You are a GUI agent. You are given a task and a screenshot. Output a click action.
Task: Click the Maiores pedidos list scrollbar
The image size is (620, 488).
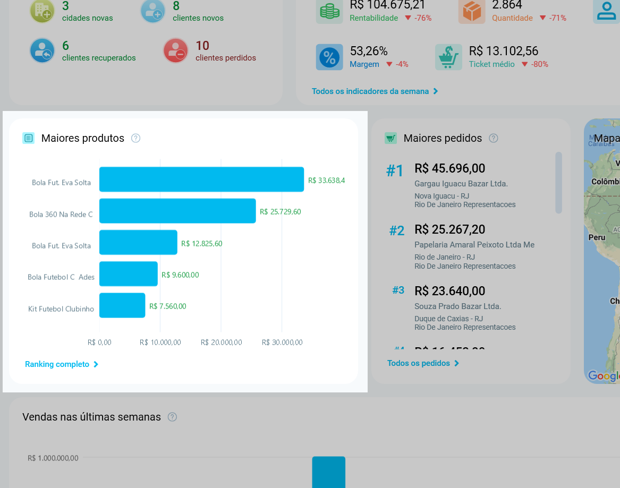tap(558, 183)
